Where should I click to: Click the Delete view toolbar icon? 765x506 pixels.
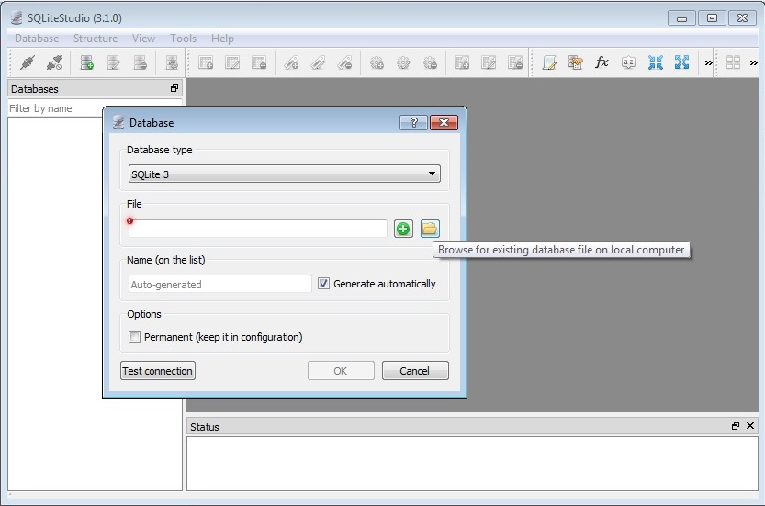515,62
